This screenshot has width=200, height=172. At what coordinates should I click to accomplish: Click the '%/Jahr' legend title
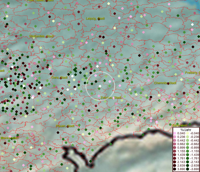(x=186, y=130)
